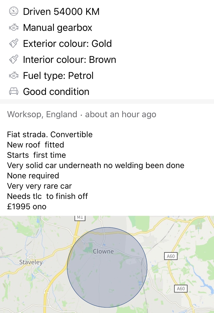Tap the paintbrush icon beside Interior colour
This screenshot has height=313, width=214.
pyautogui.click(x=14, y=59)
